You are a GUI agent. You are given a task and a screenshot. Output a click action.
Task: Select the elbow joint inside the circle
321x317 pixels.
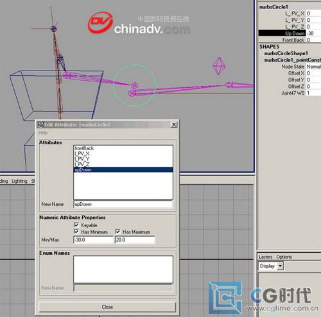[134, 85]
